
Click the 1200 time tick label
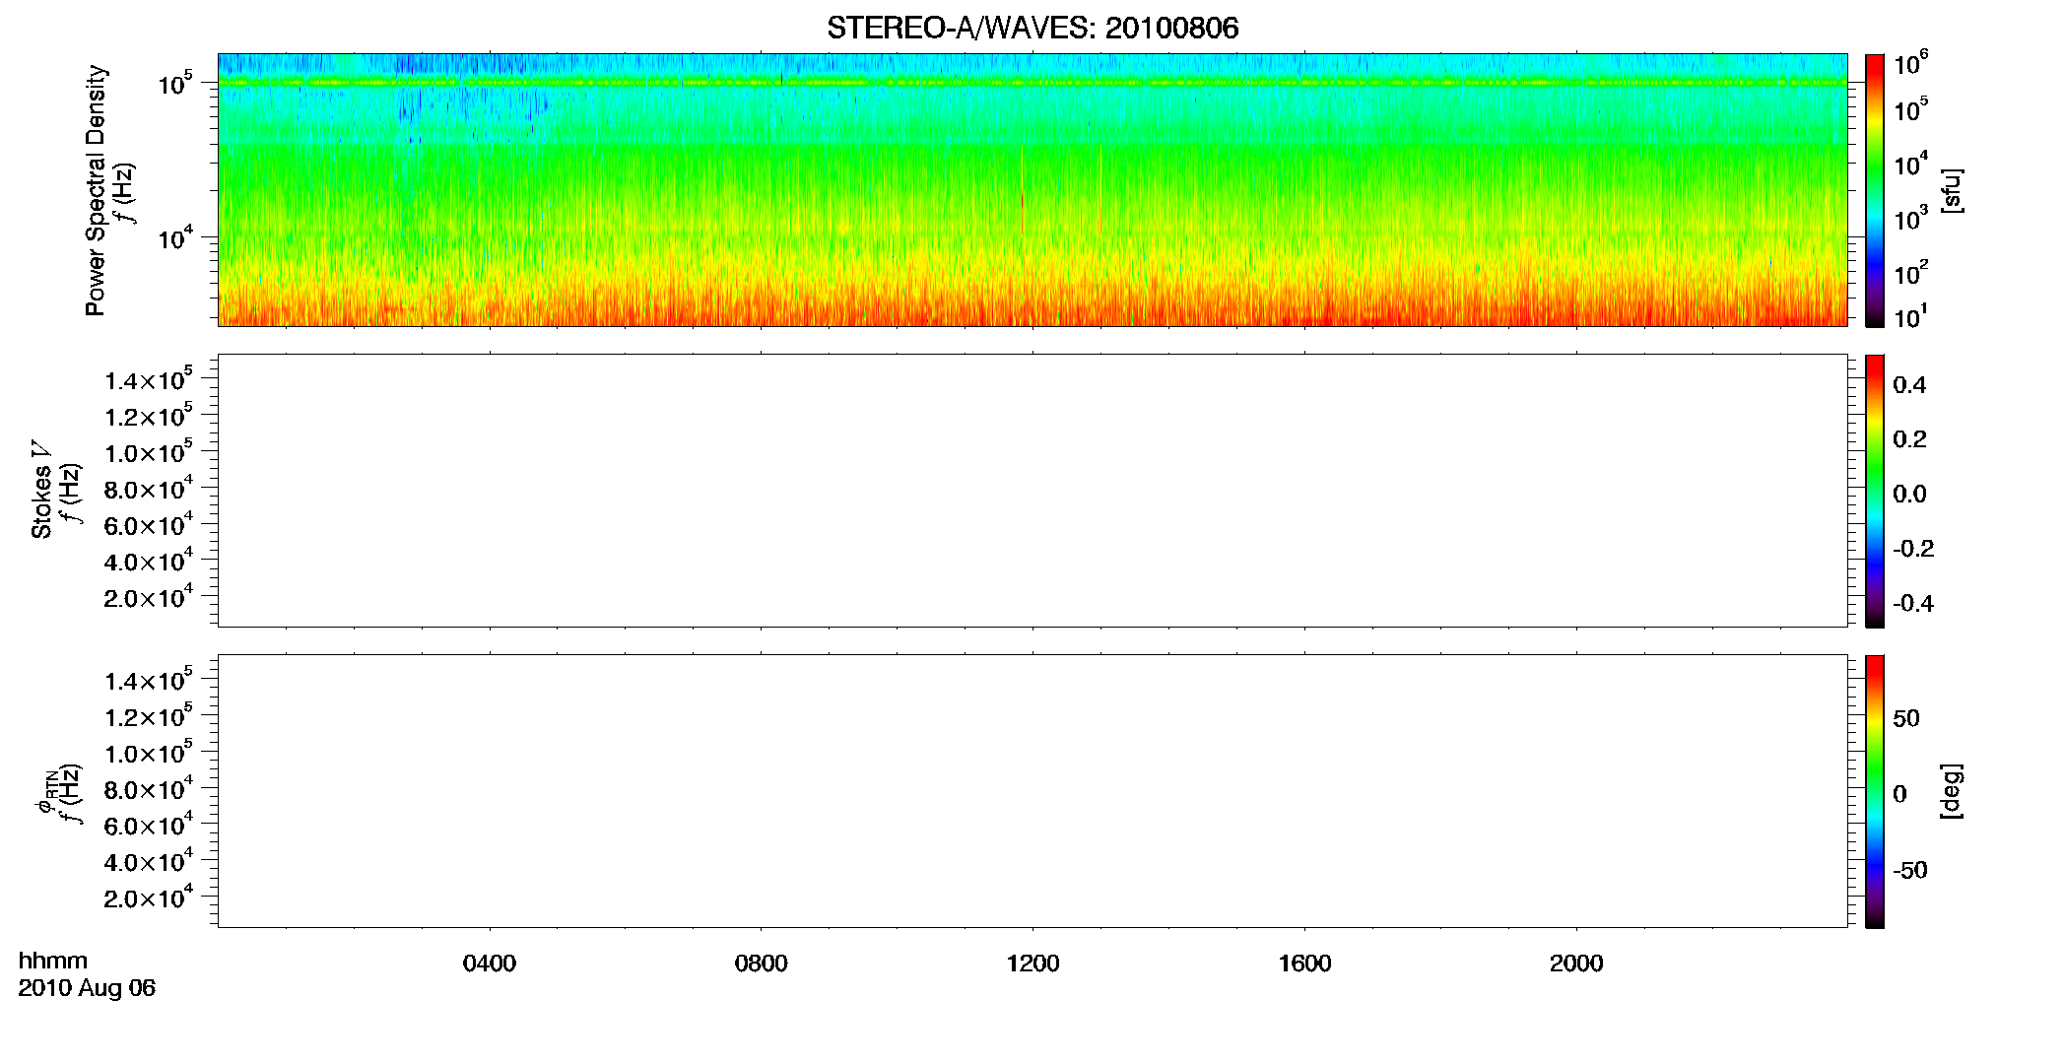click(x=1032, y=964)
